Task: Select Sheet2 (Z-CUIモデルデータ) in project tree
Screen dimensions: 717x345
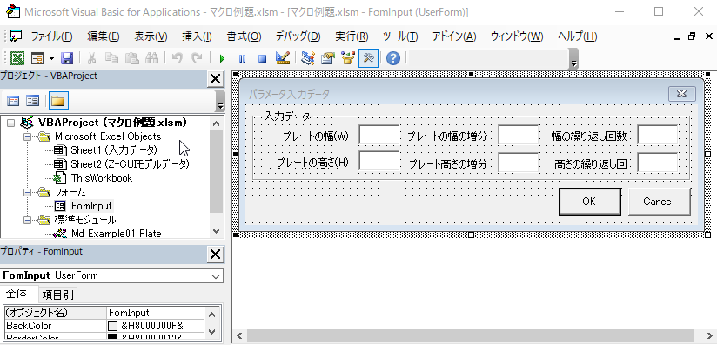Action: coord(130,164)
